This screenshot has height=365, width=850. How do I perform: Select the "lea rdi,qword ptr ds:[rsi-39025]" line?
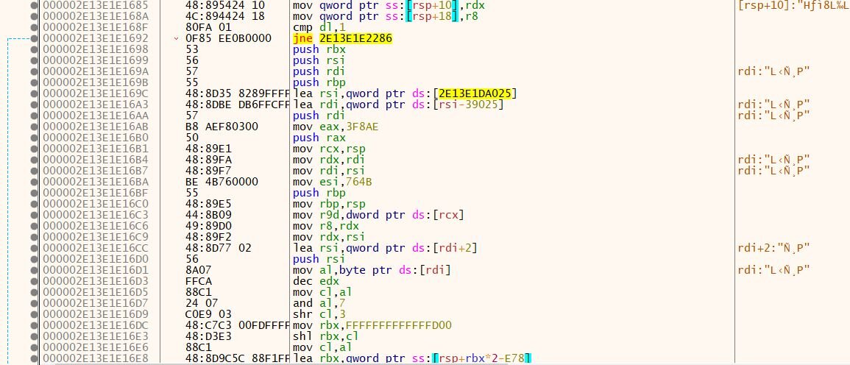[398, 104]
